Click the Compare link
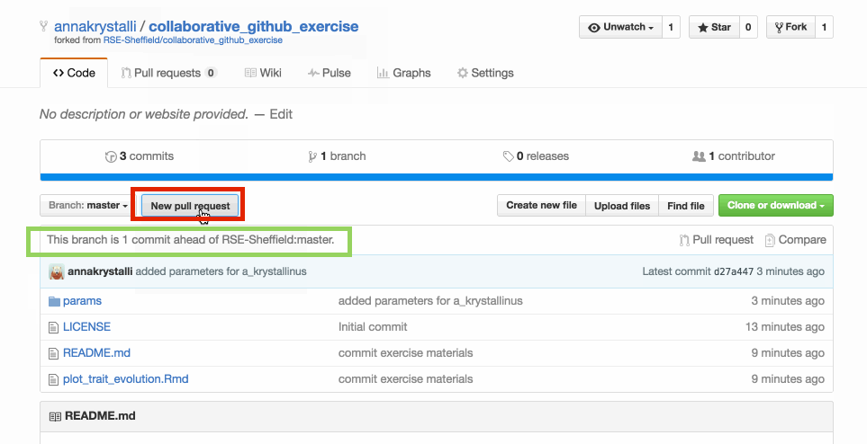The height and width of the screenshot is (444, 867). (796, 240)
